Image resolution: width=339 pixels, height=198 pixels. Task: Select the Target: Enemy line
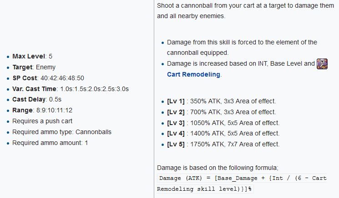[x=34, y=68]
